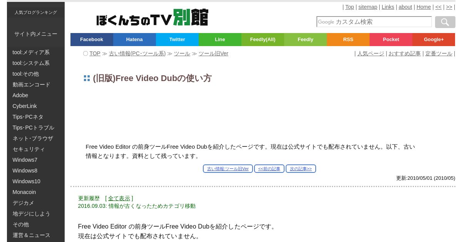Focus the Google custom search field
This screenshot has height=242, width=462.
[x=374, y=22]
